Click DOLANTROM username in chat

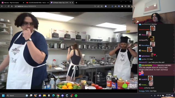point(147,65)
